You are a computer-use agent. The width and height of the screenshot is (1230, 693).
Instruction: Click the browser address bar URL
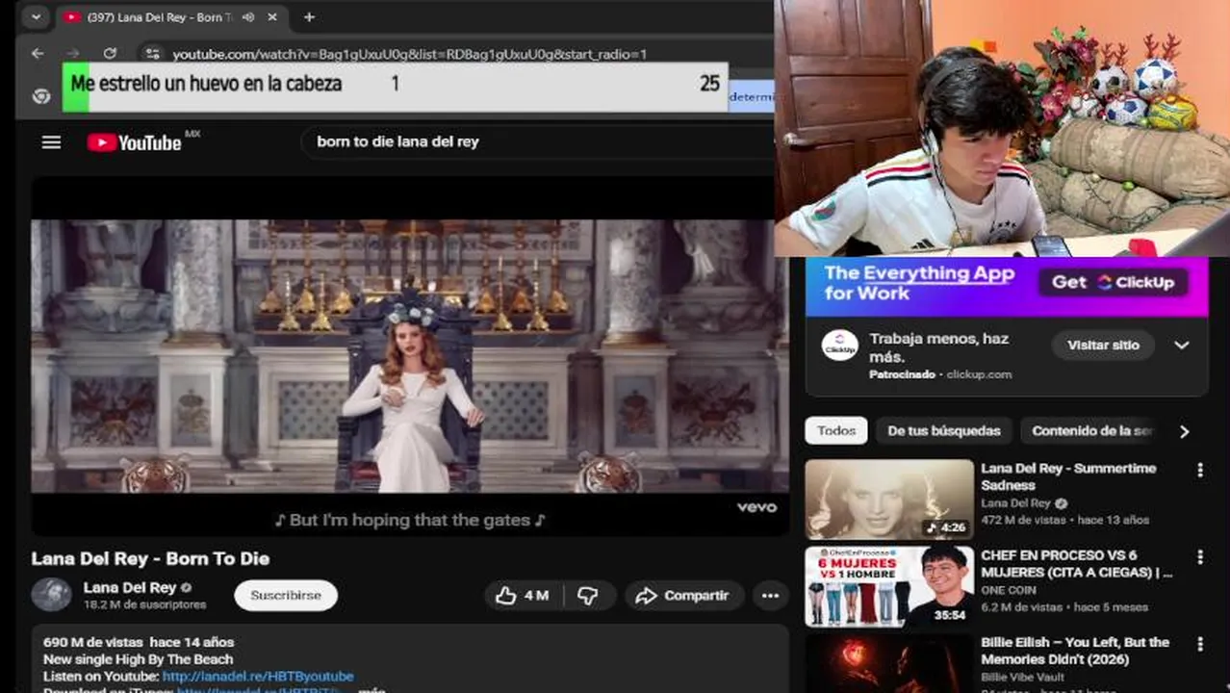click(409, 54)
